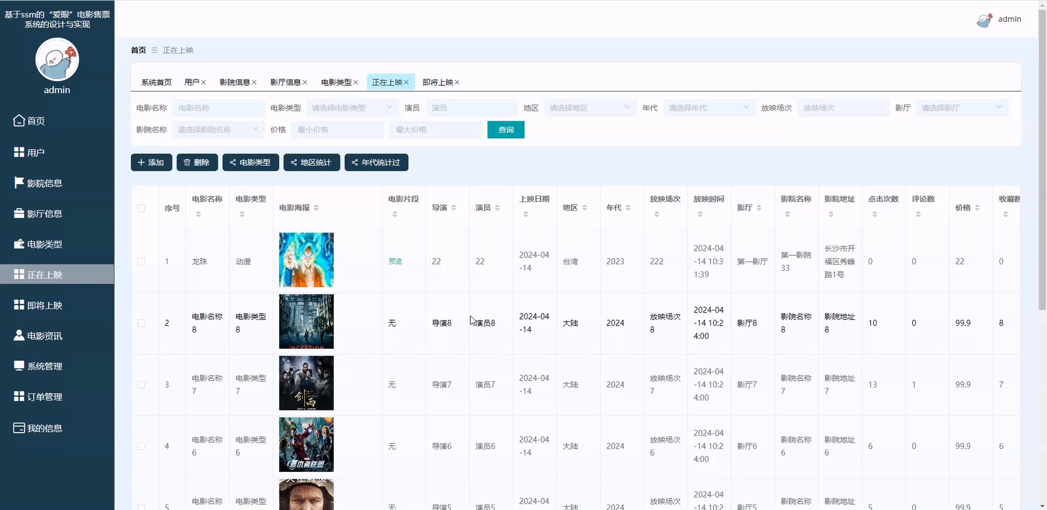
Task: Check the row for 电影名称6
Action: tap(141, 446)
